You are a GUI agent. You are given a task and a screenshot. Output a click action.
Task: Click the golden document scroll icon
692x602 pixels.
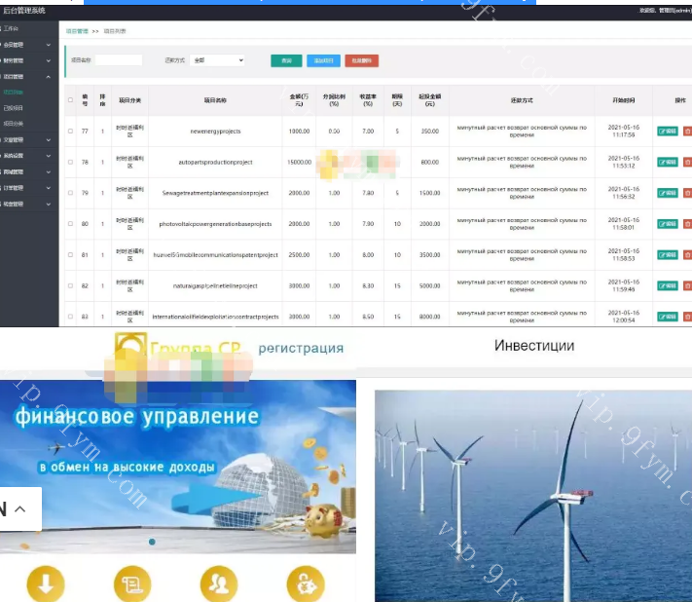tap(131, 583)
